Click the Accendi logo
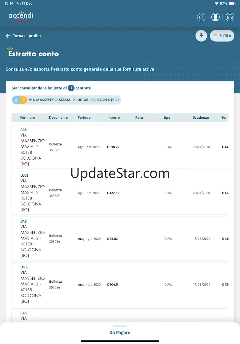Screen dimensions: 240x344 click(21, 17)
